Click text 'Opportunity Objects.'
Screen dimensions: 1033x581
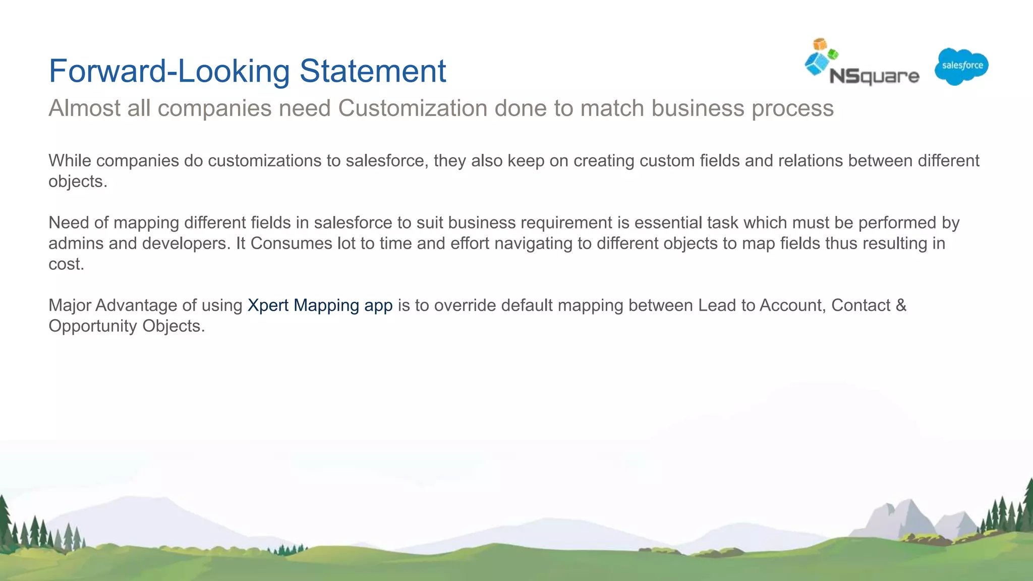(127, 326)
